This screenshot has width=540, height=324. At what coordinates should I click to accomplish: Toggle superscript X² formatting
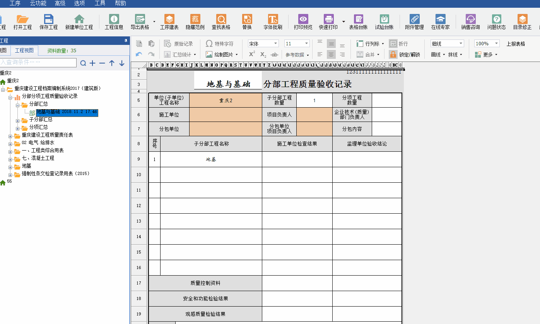click(x=252, y=55)
